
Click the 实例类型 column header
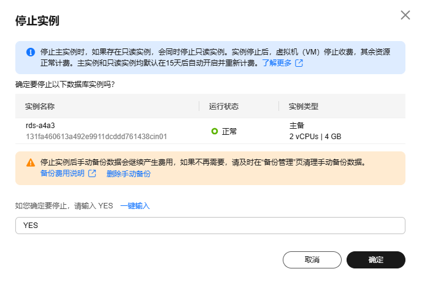[304, 106]
